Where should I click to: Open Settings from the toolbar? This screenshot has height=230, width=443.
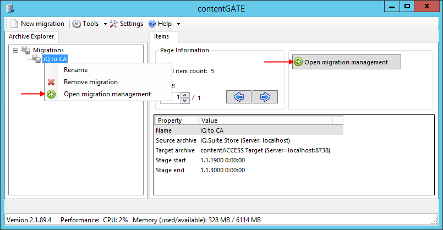126,24
